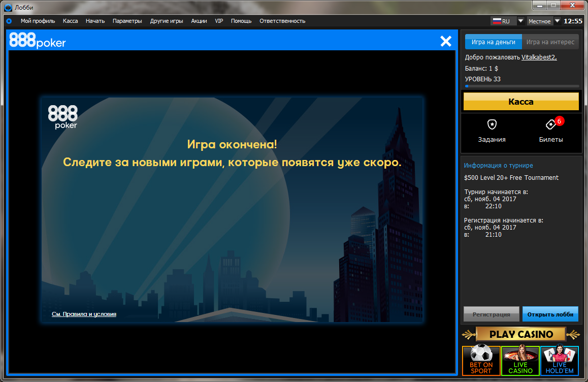Open the Билеты tickets icon with badge
Viewport: 588px width, 382px height.
(551, 124)
